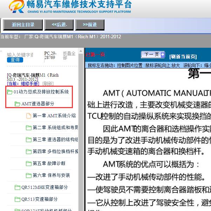Viewport: 211px width, 211px height.
Task: Go back with <<后退 button
Action: coord(59,25)
